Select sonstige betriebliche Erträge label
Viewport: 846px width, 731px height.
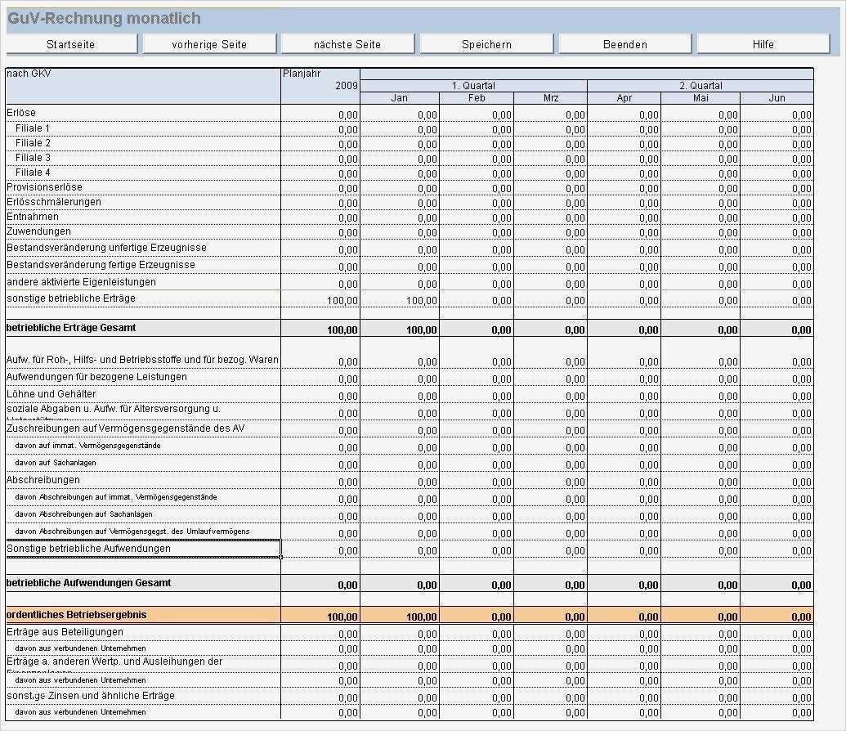70,298
